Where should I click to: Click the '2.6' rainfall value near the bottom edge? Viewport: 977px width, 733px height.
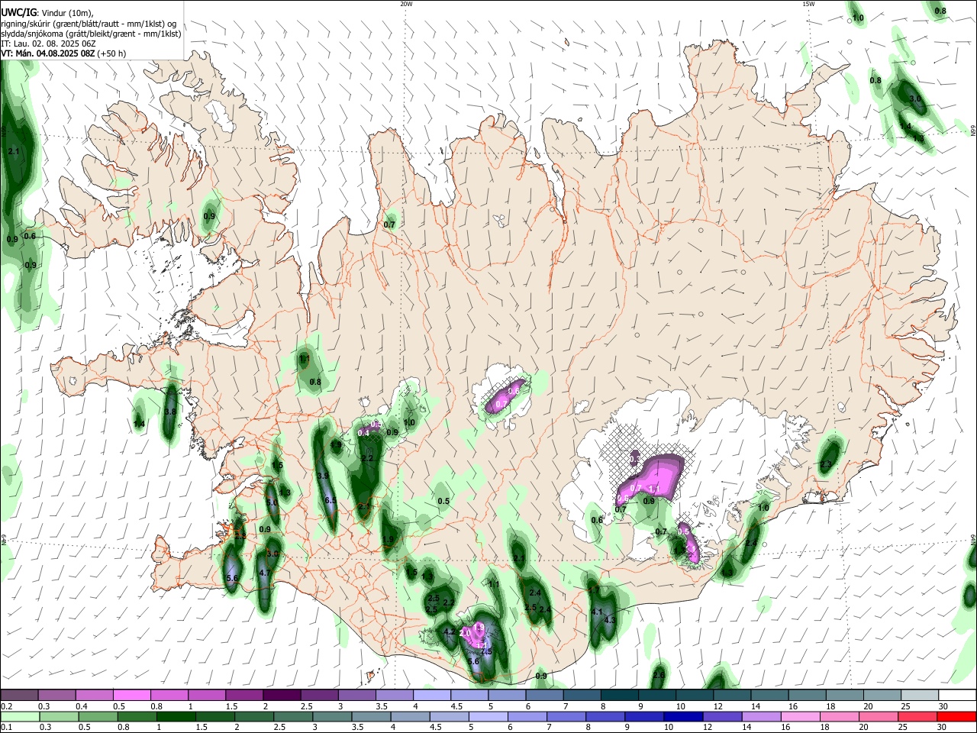[x=659, y=675]
